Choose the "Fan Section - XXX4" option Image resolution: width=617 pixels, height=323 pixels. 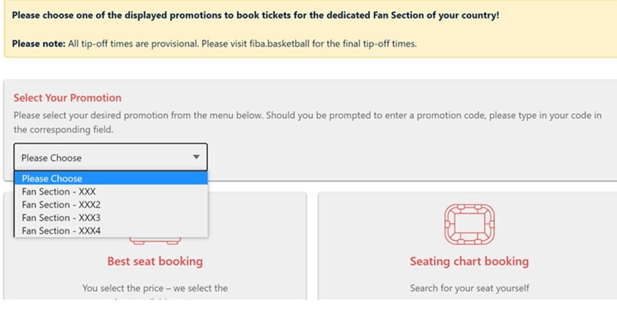pos(61,231)
